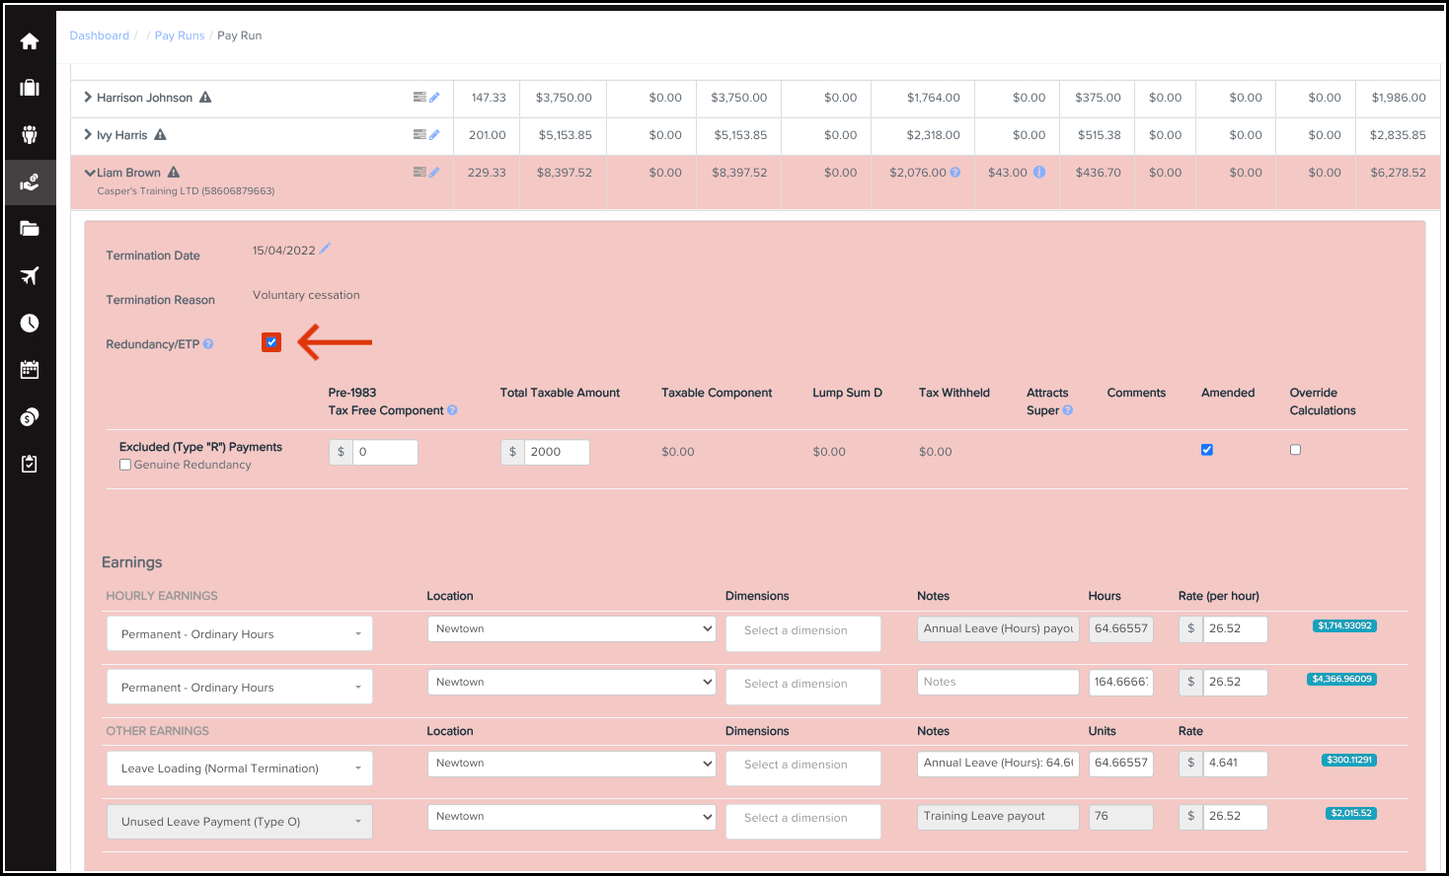1449x876 pixels.
Task: Click info icon beside $2,076.00 amount
Action: (x=954, y=173)
